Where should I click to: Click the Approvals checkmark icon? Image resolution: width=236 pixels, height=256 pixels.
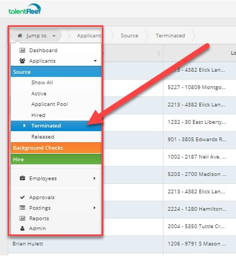click(x=22, y=197)
